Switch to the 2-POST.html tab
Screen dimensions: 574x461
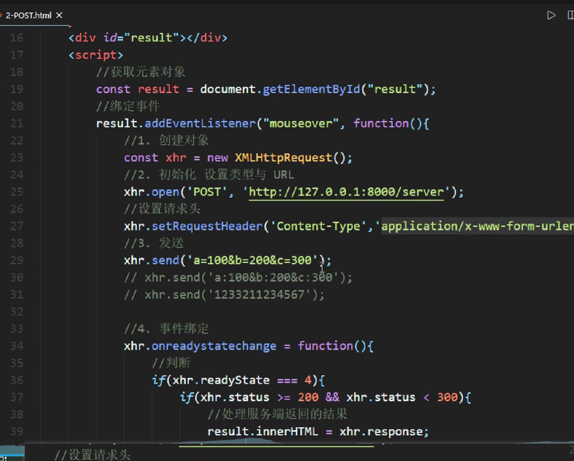point(29,15)
